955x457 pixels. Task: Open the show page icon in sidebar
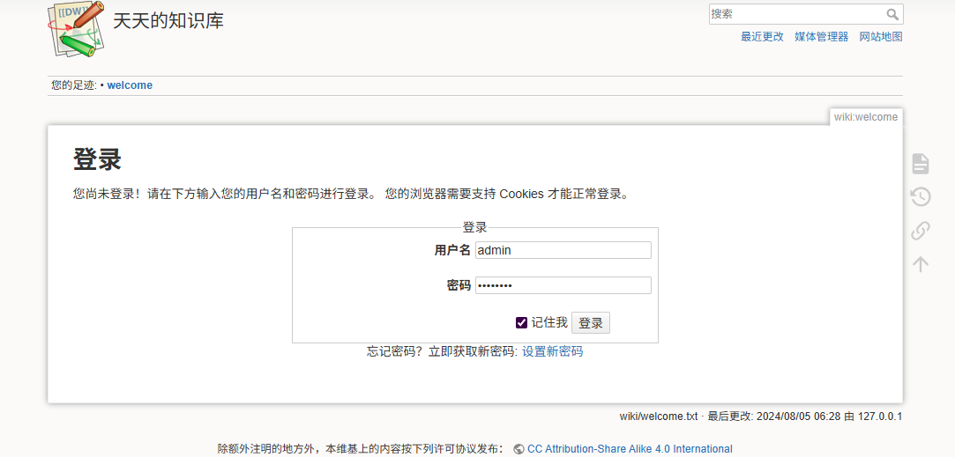pos(921,163)
